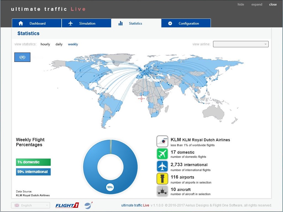Click the Aerius Designs logo icon
283x212 pixels.
tap(88, 205)
